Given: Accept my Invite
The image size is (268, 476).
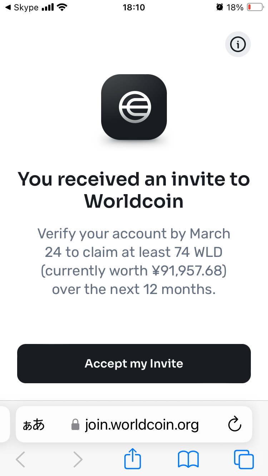Looking at the screenshot, I should [x=134, y=364].
